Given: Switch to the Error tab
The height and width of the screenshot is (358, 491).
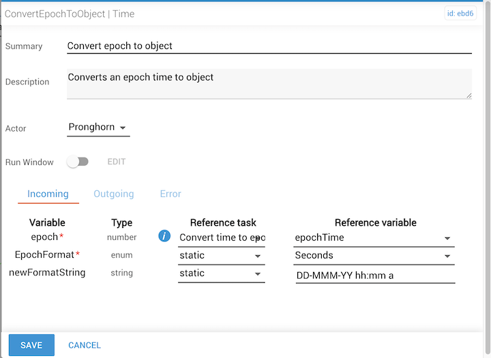Looking at the screenshot, I should click(170, 194).
